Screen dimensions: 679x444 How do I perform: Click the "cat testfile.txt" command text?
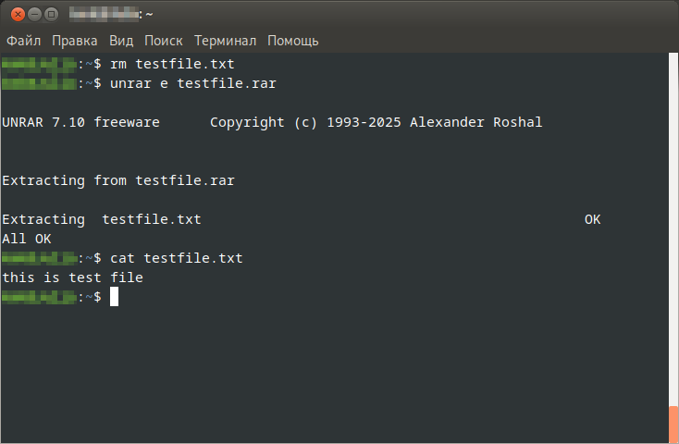(x=176, y=258)
